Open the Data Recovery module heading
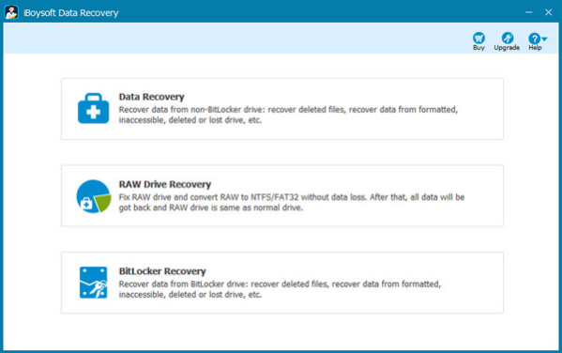The height and width of the screenshot is (353, 562). click(151, 97)
